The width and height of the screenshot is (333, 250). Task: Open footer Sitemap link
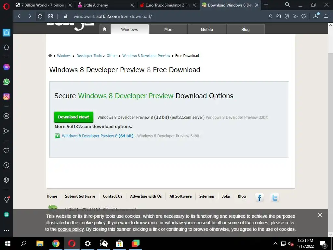(x=206, y=196)
